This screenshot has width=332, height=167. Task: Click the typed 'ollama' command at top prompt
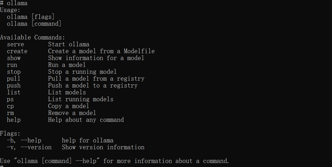(17, 3)
